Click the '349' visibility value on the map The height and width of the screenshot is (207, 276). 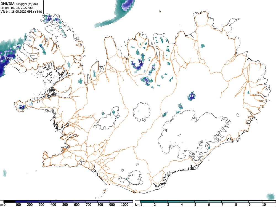[18, 46]
